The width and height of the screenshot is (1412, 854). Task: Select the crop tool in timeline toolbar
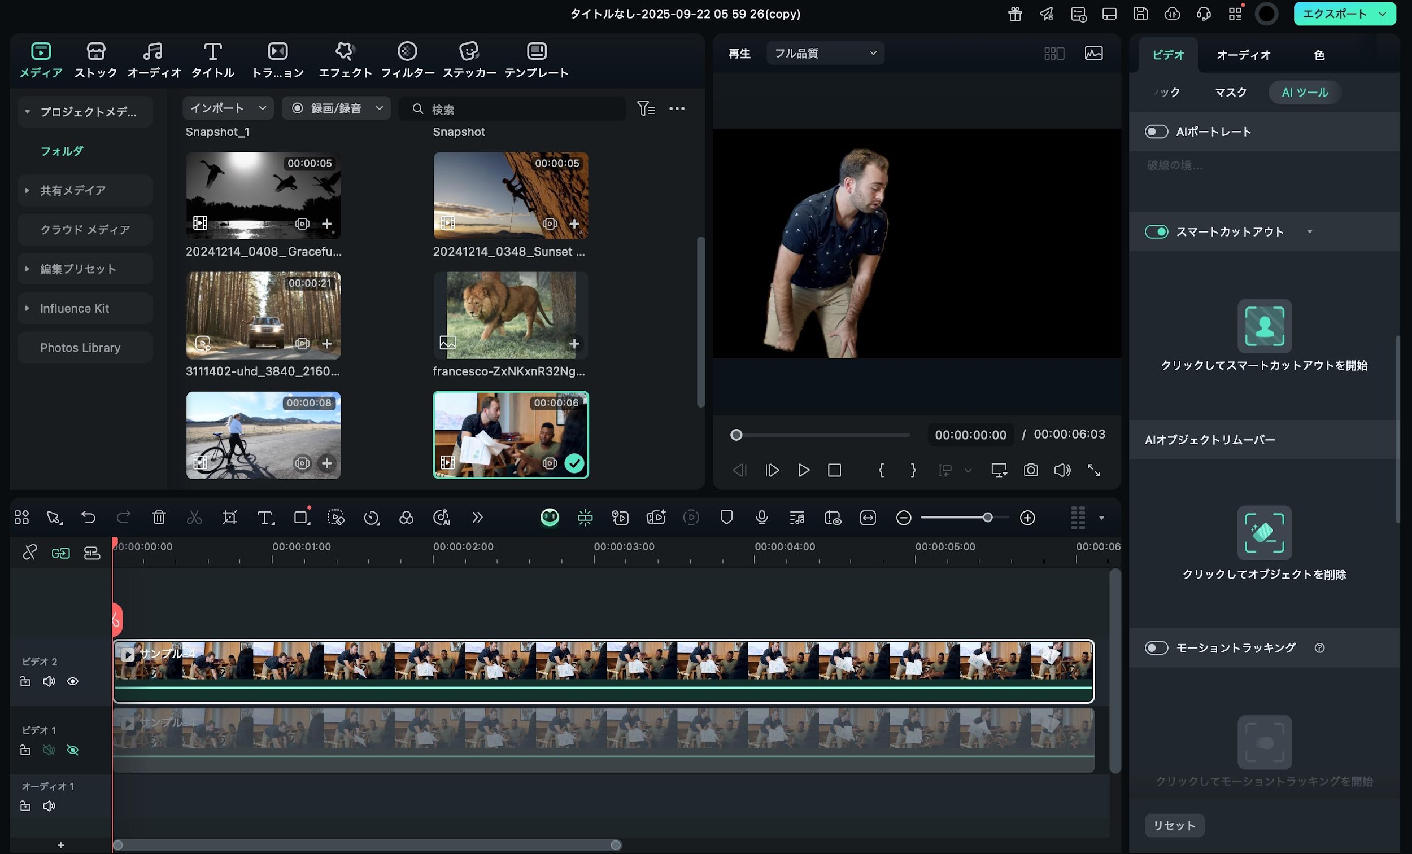229,518
